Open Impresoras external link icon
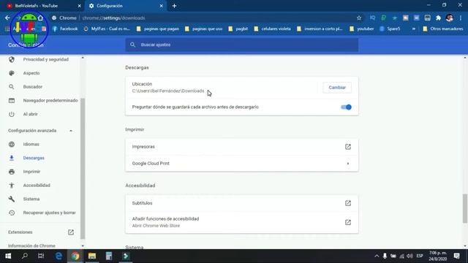The image size is (468, 263). (348, 147)
